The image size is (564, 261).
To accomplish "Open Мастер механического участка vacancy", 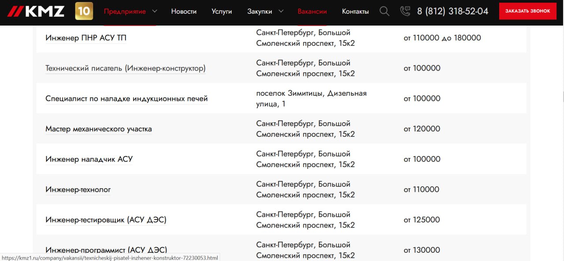I will [98, 129].
